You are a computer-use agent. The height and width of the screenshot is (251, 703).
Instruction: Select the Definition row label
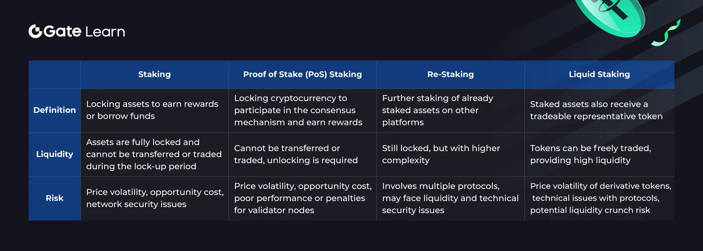(x=54, y=110)
